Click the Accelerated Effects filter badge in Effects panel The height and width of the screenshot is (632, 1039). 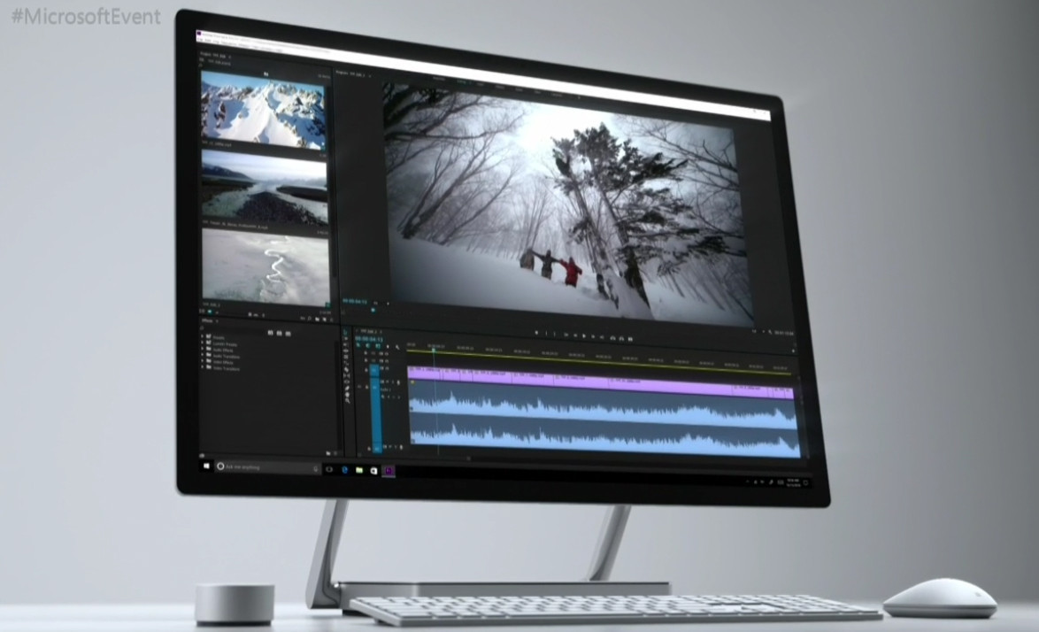pyautogui.click(x=270, y=333)
